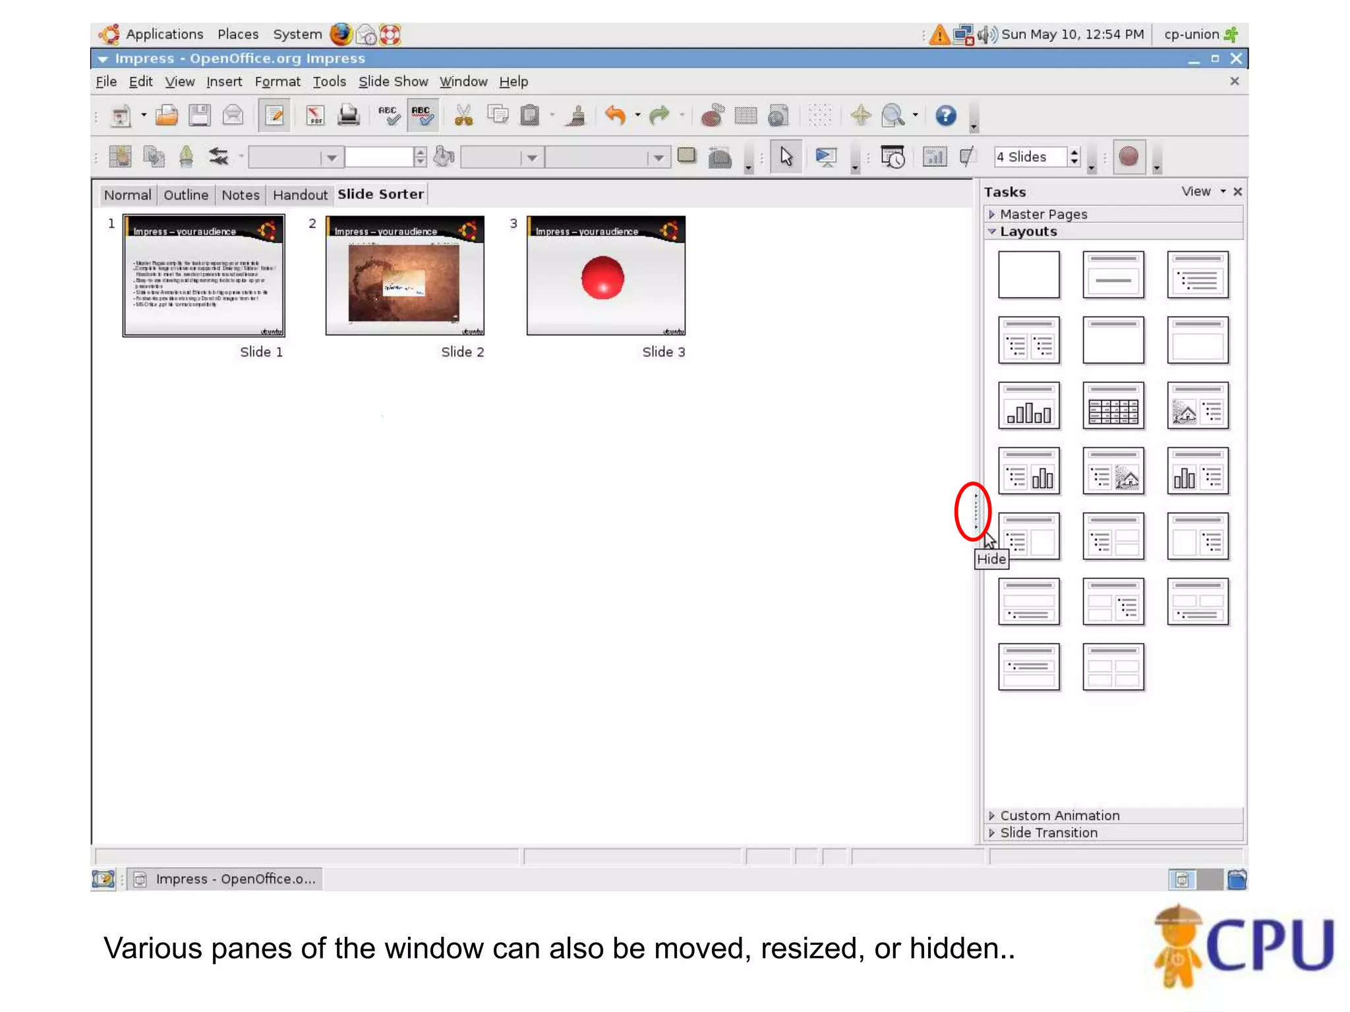Click the volume speaker icon in panel
The image size is (1350, 1012).
tap(987, 34)
